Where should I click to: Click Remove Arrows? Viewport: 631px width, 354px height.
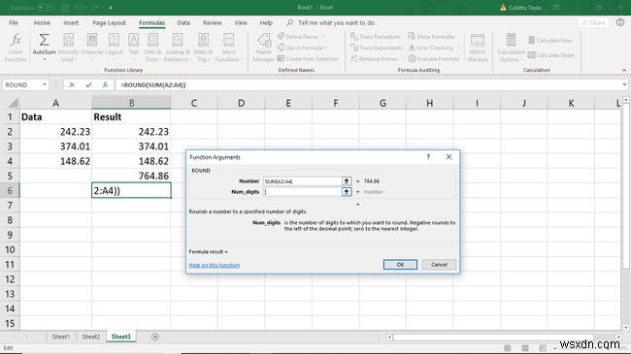375,59
